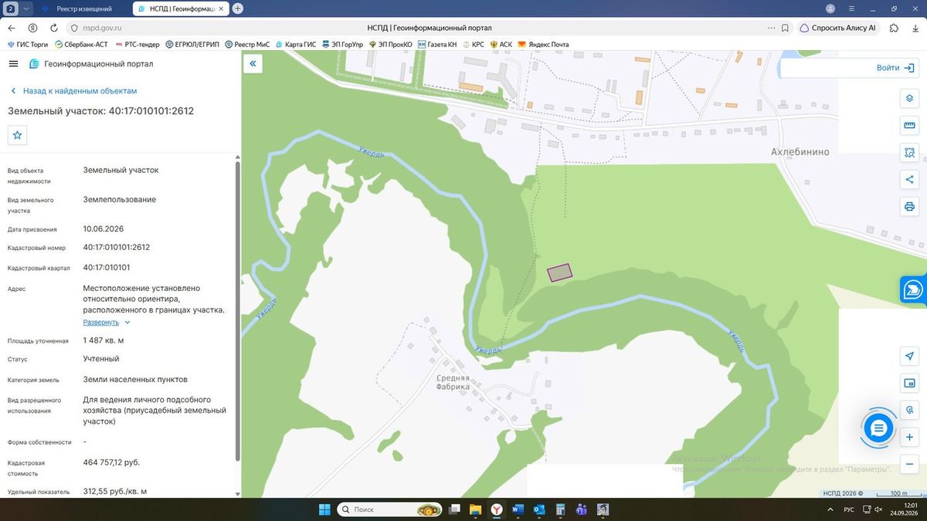Open browser extensions puzzle icon
Image resolution: width=927 pixels, height=521 pixels.
point(894,28)
